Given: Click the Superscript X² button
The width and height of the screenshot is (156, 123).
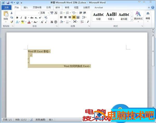Looking at the screenshot, I should click(40, 18).
